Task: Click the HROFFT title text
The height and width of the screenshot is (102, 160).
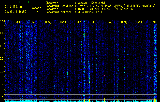Action: click(26, 2)
